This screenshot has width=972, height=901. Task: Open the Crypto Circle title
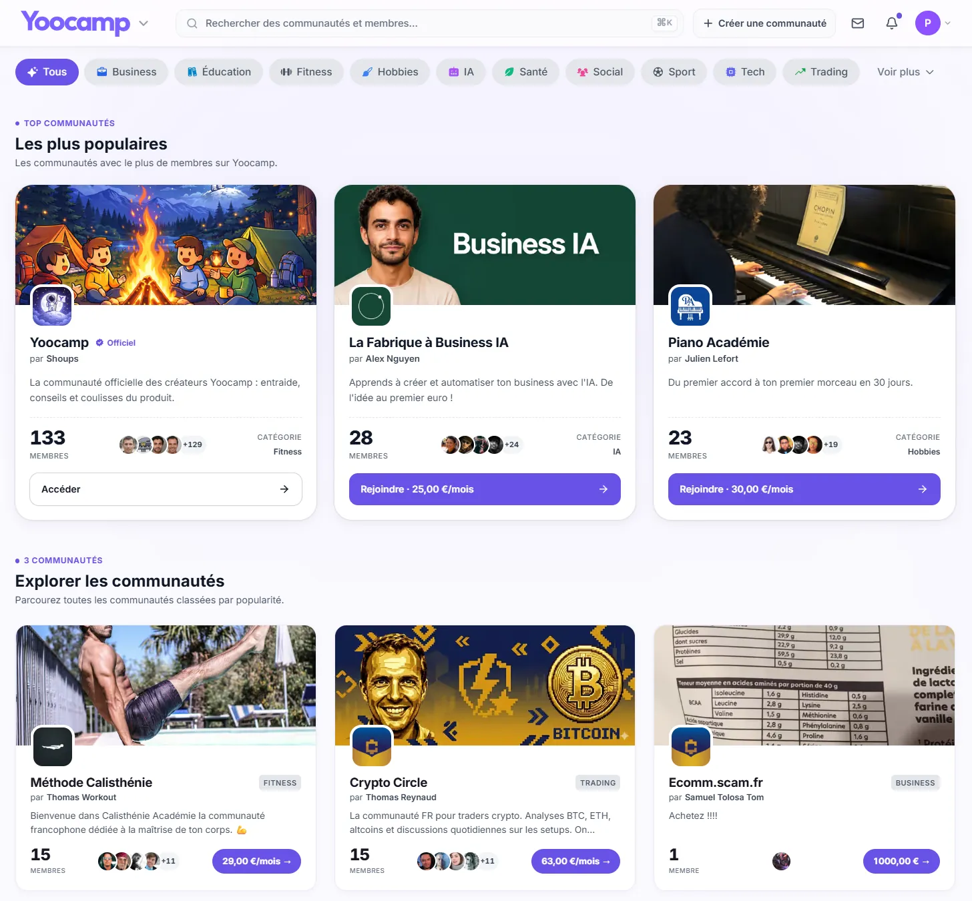[x=389, y=782]
